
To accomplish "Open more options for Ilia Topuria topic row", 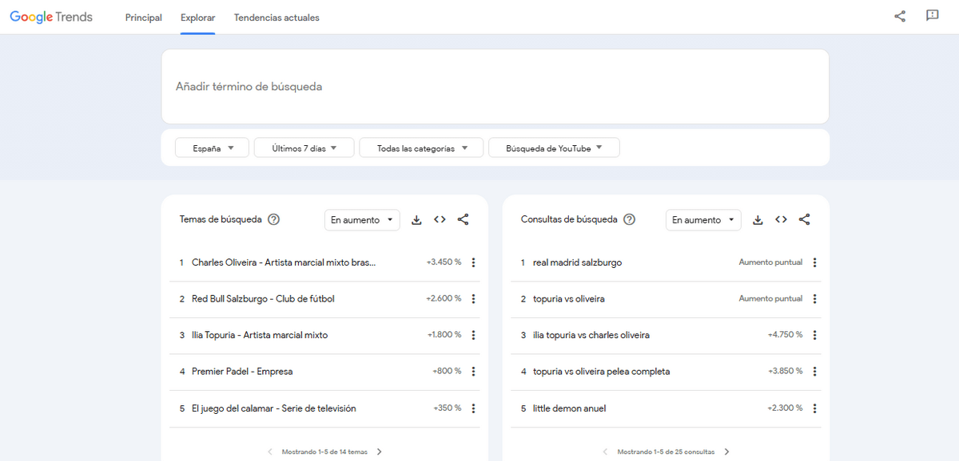I will point(473,335).
